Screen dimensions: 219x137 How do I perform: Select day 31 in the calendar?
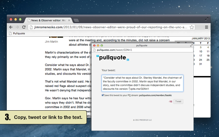coord(201,64)
